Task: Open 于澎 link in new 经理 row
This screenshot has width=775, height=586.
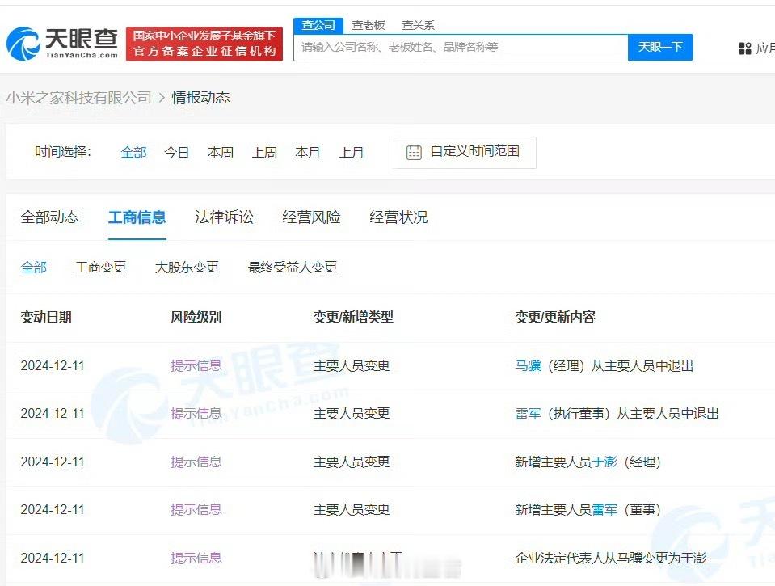Action: pos(604,462)
